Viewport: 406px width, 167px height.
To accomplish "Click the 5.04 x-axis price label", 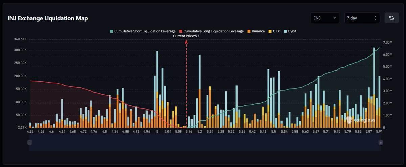I will 167,132.
